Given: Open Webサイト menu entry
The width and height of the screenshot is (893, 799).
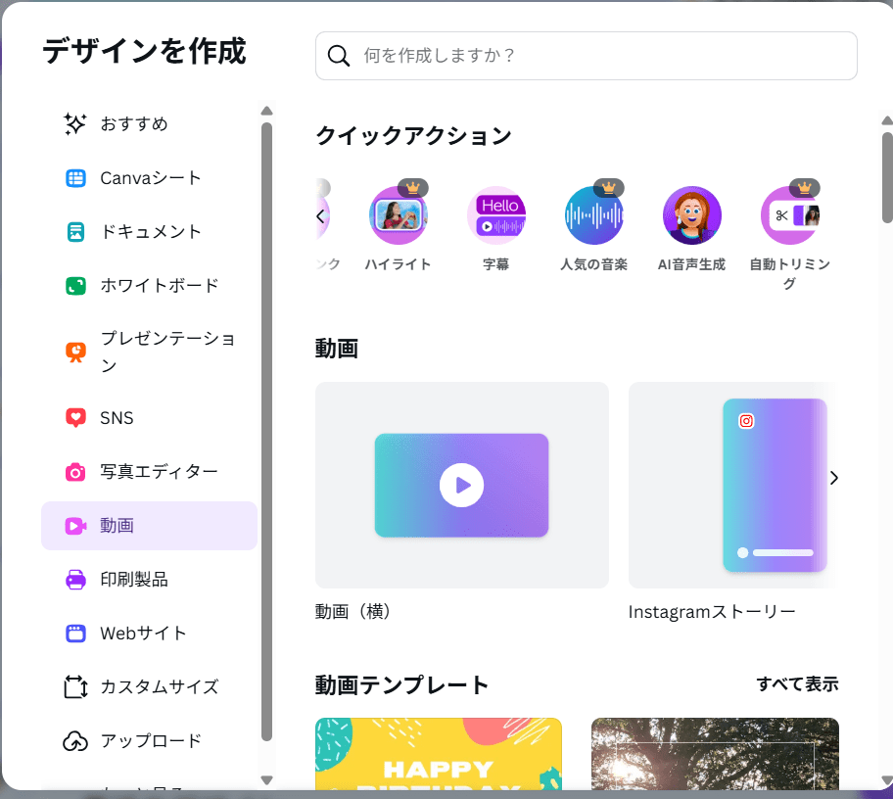Looking at the screenshot, I should [x=149, y=634].
